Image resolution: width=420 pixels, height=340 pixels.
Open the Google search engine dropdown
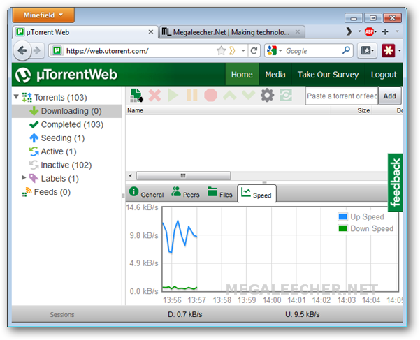click(280, 50)
